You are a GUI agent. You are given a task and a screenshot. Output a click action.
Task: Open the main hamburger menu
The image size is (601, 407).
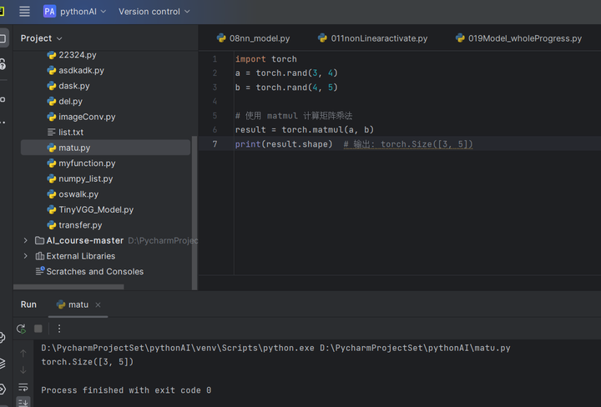coord(24,12)
